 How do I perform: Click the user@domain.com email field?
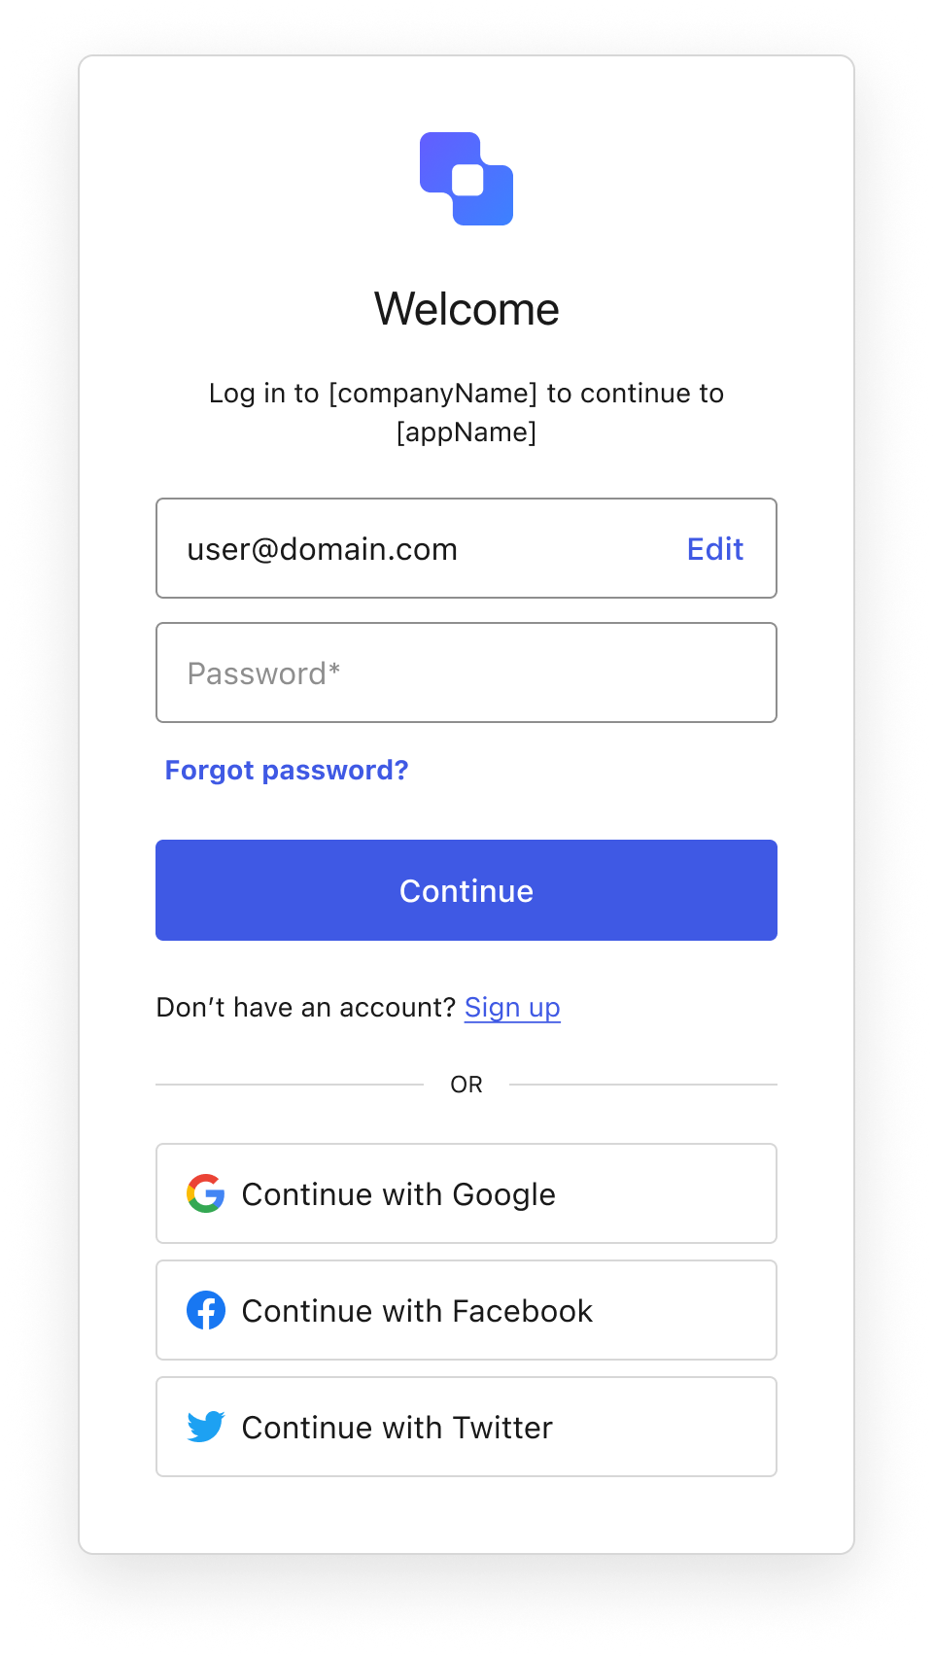(466, 548)
